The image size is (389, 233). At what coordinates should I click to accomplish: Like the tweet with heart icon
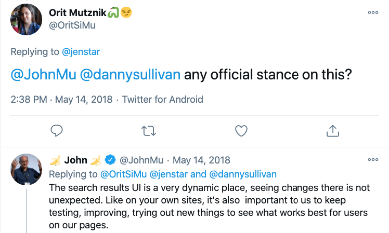tap(241, 131)
